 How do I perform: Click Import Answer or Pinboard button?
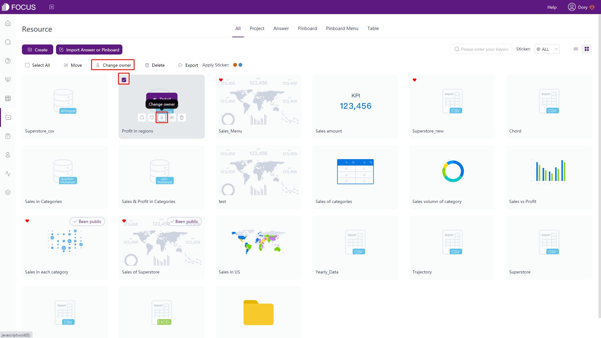89,49
